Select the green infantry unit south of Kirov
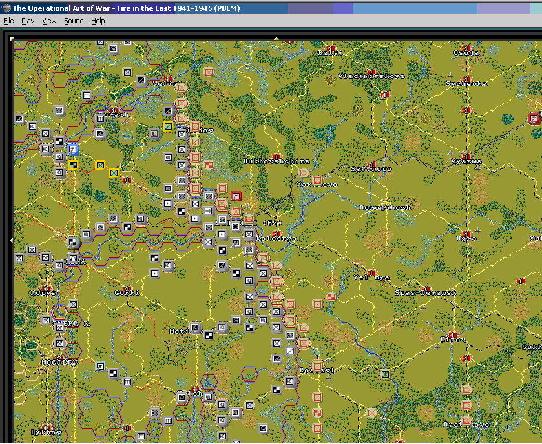The image size is (542, 444). click(385, 374)
